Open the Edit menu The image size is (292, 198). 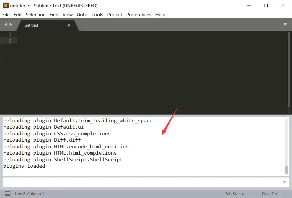coord(18,14)
